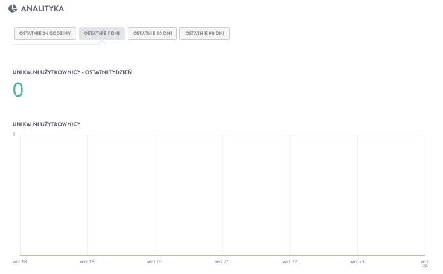443x274 pixels.
Task: Click the chart column between wrz 18 and wrz 19
Action: pyautogui.click(x=54, y=194)
